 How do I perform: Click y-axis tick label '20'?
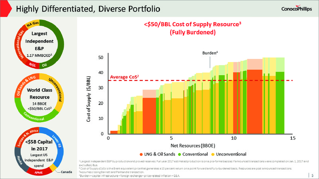101,103
